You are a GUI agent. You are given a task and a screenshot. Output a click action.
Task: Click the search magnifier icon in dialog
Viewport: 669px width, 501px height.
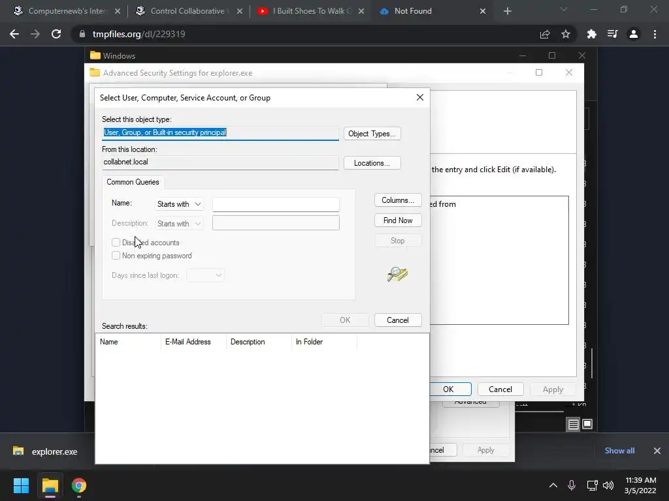tap(397, 274)
